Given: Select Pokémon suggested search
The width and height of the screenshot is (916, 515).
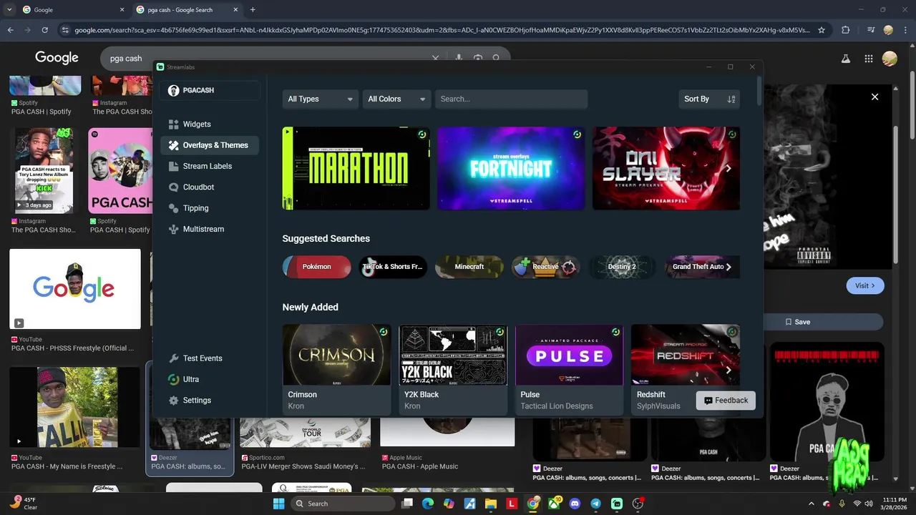Looking at the screenshot, I should coord(316,267).
